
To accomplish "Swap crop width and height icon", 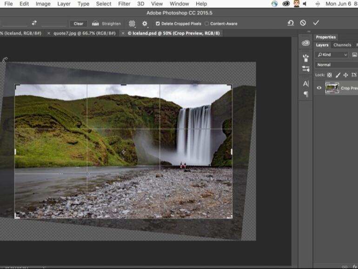I will (34, 23).
